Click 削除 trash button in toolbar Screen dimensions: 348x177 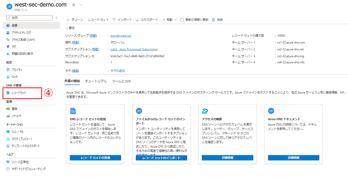[217, 20]
